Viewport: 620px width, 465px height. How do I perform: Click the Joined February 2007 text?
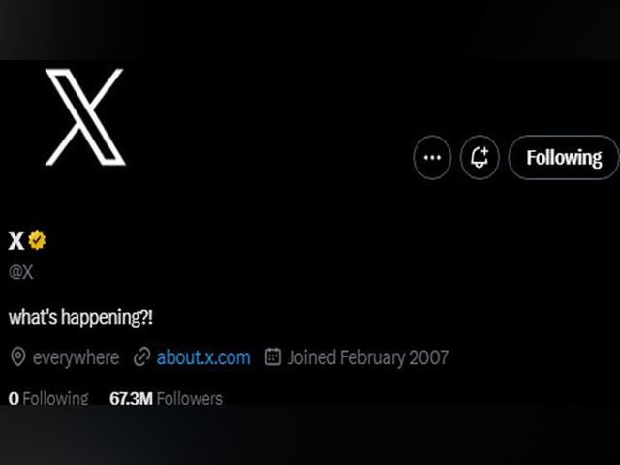368,357
